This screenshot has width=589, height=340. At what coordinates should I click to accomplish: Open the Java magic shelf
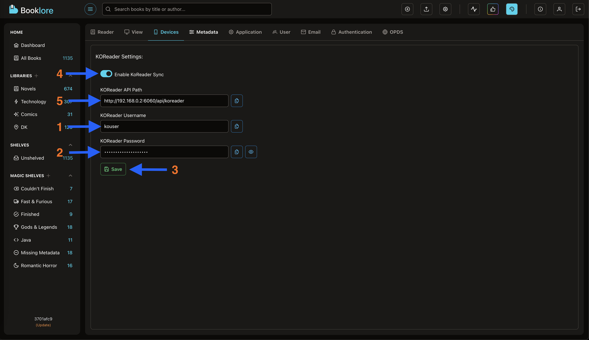click(42, 240)
